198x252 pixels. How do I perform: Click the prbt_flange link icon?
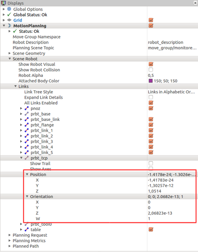pos(27,125)
